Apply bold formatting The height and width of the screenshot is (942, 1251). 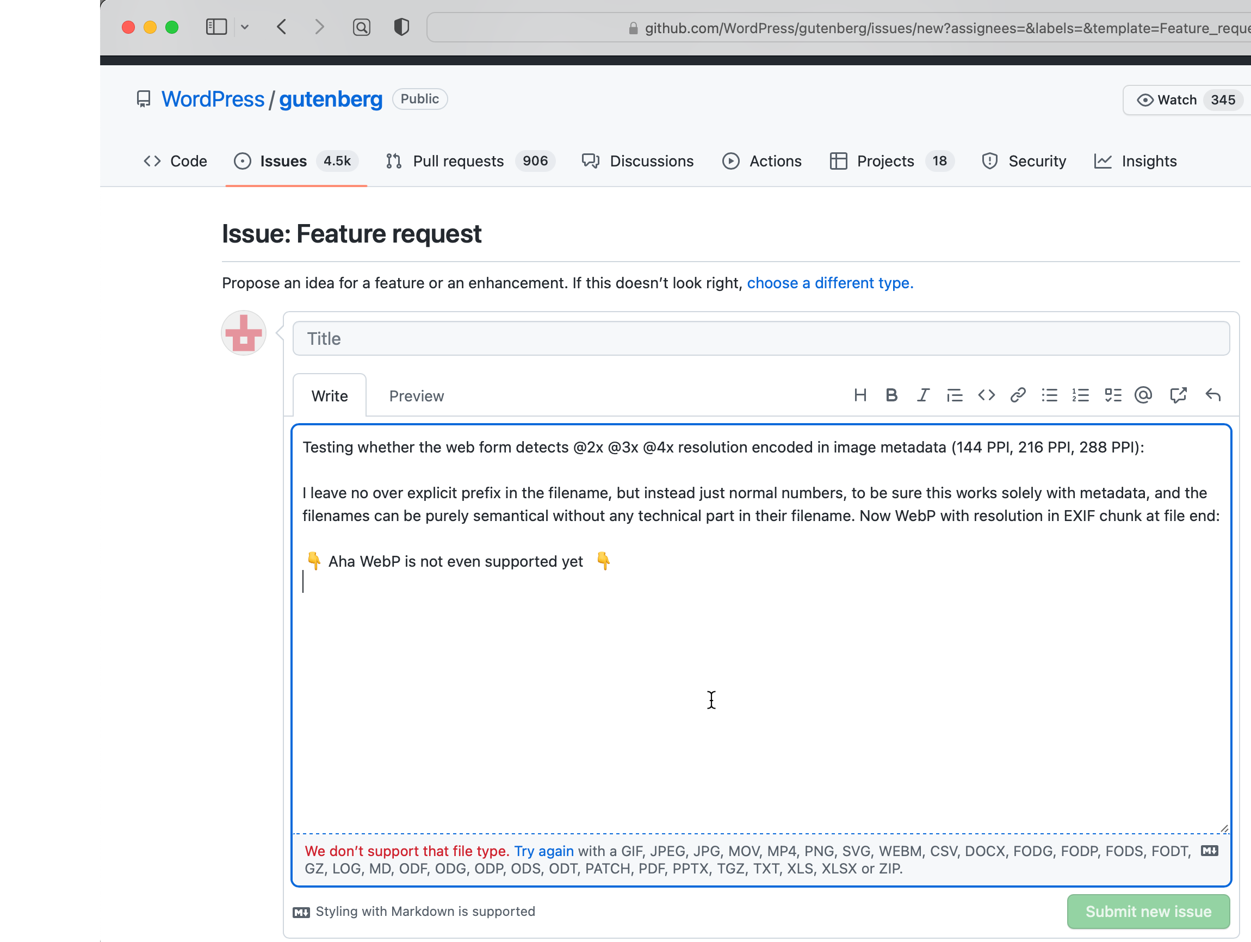[x=892, y=395]
